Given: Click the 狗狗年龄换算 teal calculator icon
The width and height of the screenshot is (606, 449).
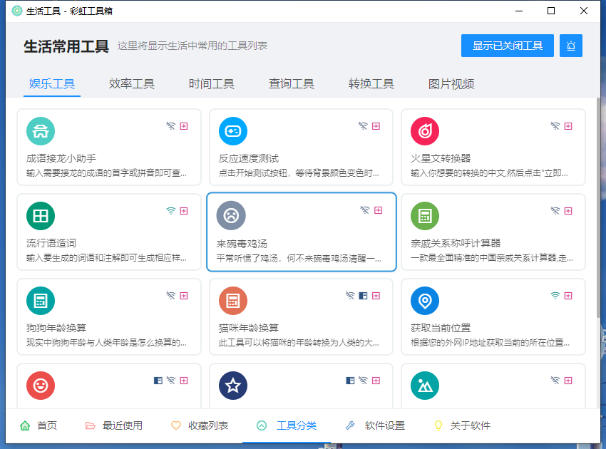Looking at the screenshot, I should tap(41, 301).
